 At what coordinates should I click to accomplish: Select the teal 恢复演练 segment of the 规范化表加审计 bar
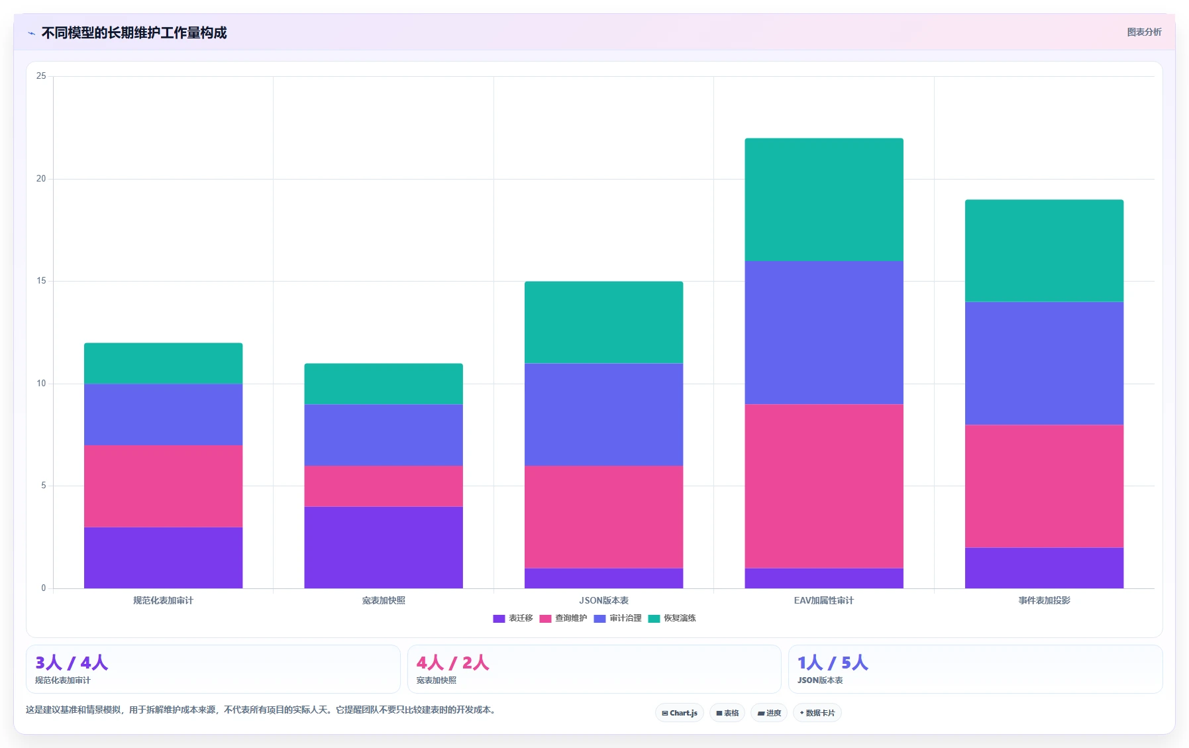pyautogui.click(x=164, y=364)
